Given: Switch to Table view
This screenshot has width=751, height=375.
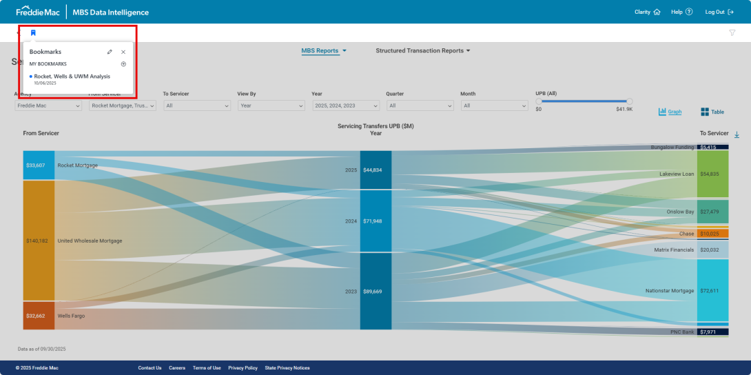Looking at the screenshot, I should (x=712, y=112).
